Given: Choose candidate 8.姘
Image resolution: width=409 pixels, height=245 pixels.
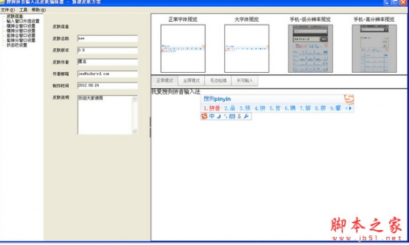Looking at the screenshot, I should pyautogui.click(x=320, y=108).
